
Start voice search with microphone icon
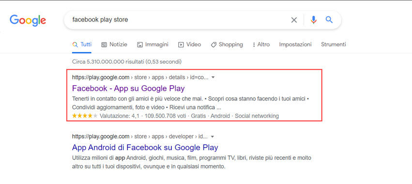pyautogui.click(x=313, y=20)
